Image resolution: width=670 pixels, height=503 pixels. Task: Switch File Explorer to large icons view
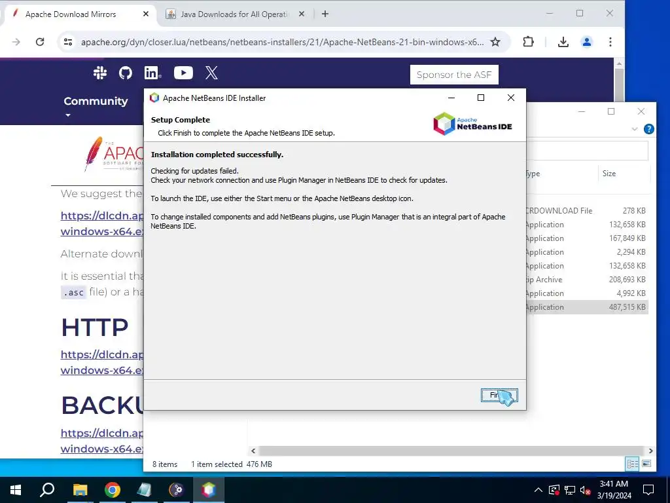click(x=646, y=464)
